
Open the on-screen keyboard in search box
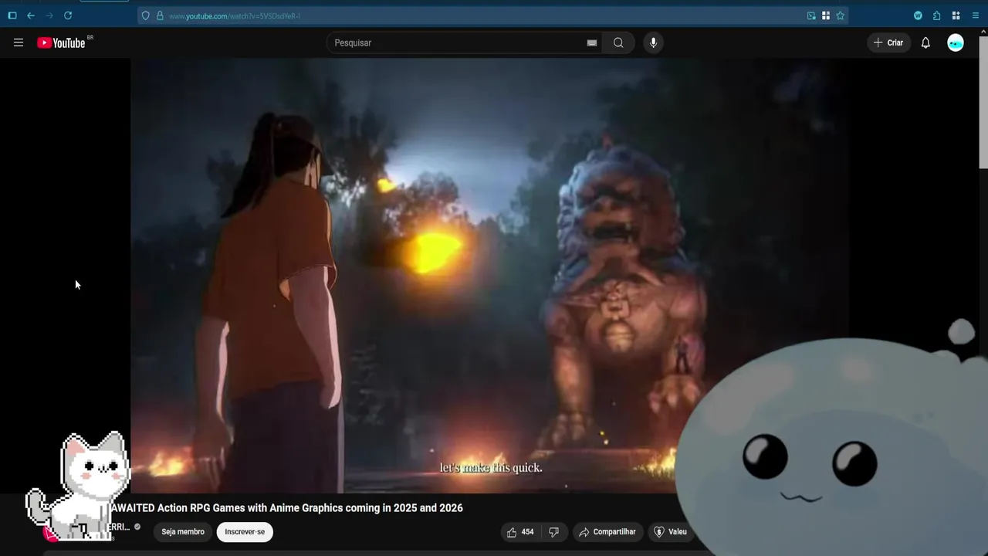(592, 42)
